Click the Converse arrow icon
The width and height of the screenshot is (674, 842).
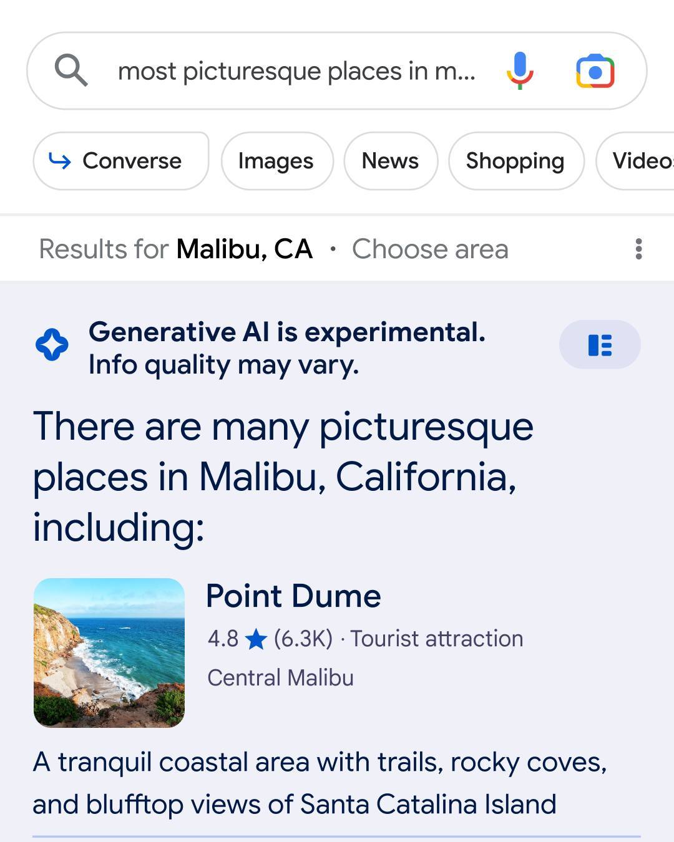coord(60,161)
